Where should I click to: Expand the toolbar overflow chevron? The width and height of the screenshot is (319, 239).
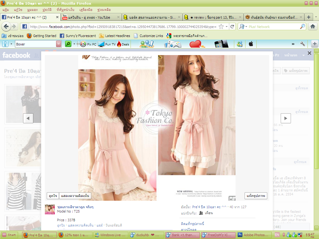293,44
